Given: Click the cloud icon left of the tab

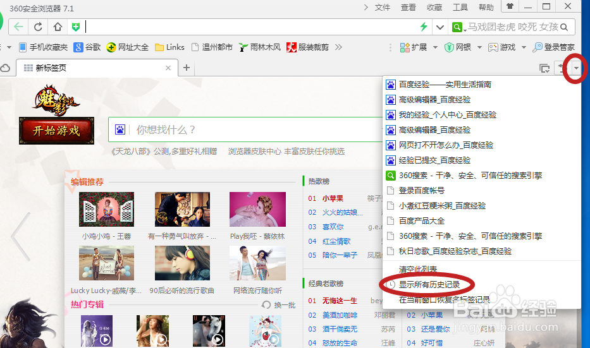Looking at the screenshot, I should (x=5, y=68).
